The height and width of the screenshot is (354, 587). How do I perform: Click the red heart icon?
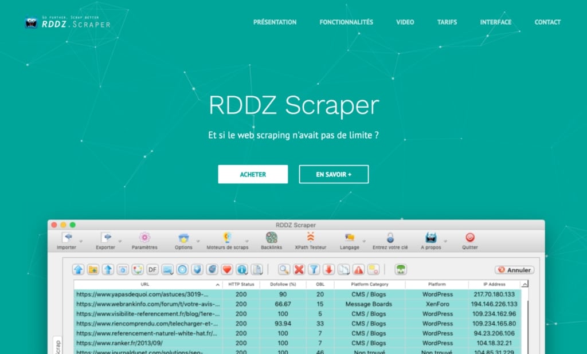point(227,269)
